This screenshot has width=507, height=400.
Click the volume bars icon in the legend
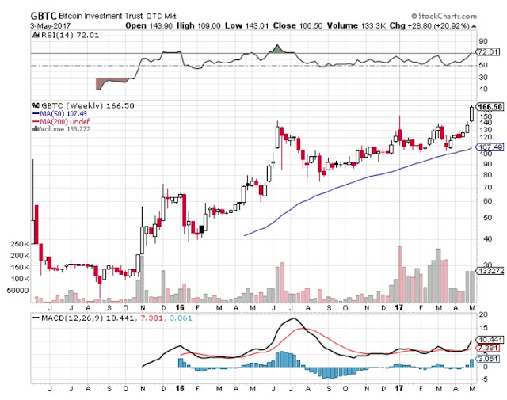(36, 129)
